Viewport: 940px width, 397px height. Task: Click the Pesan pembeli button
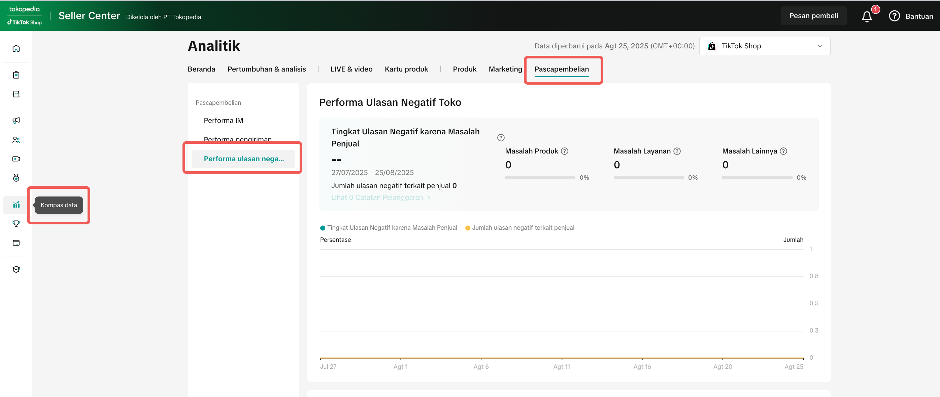813,16
